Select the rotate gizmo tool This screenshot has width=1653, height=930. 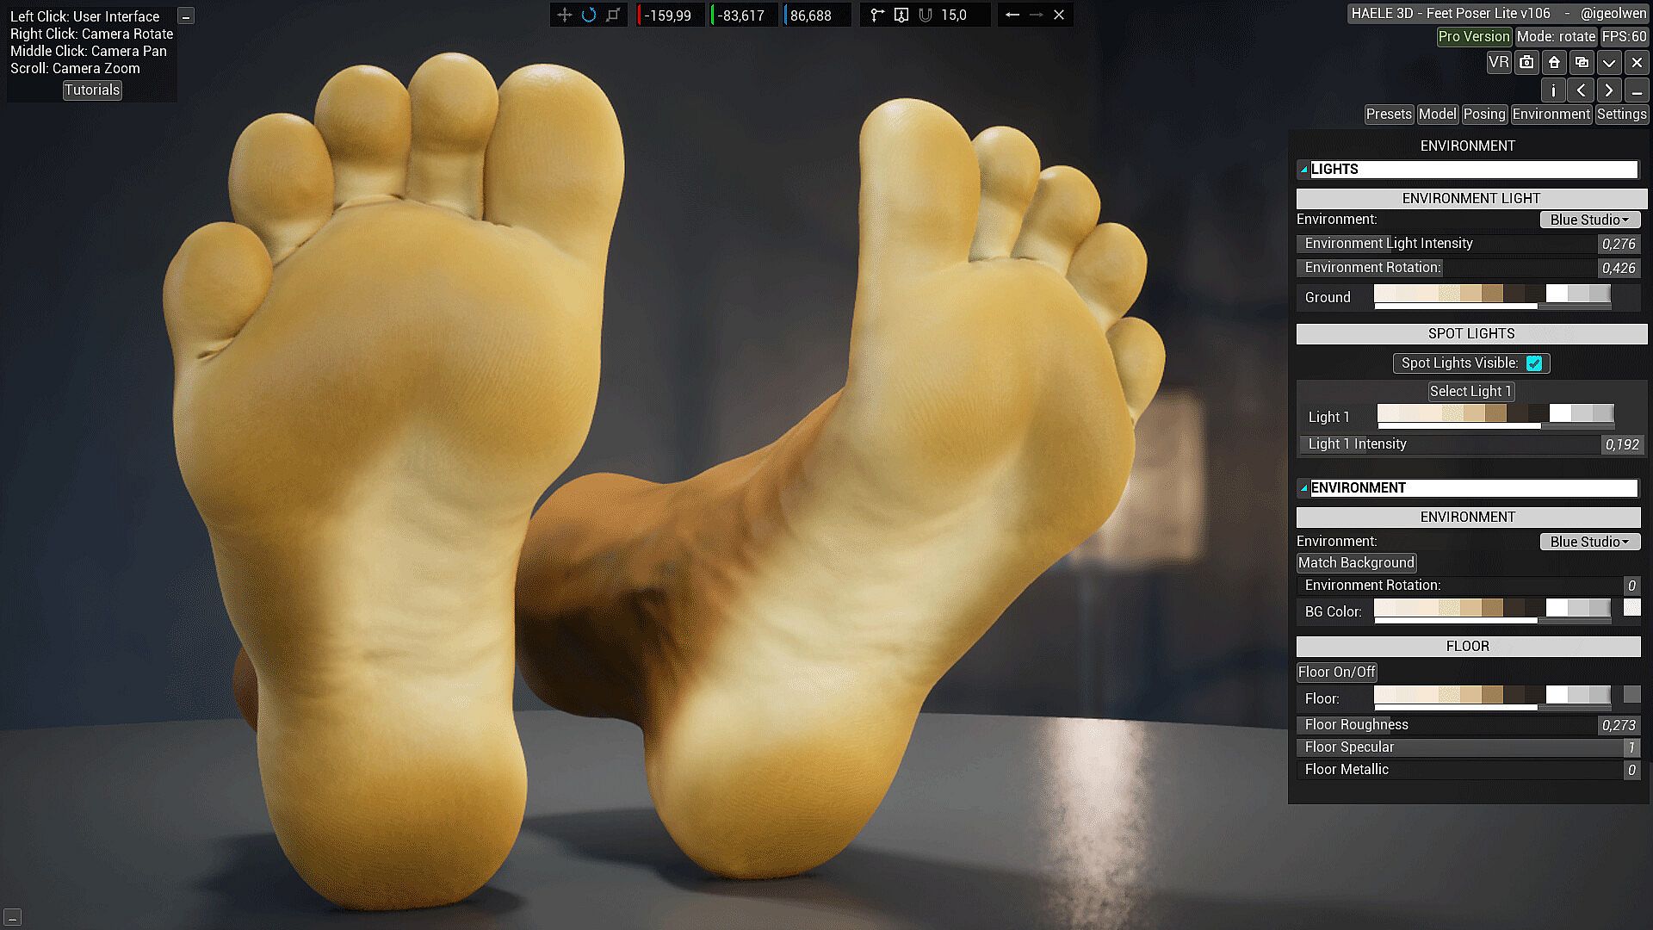(589, 15)
